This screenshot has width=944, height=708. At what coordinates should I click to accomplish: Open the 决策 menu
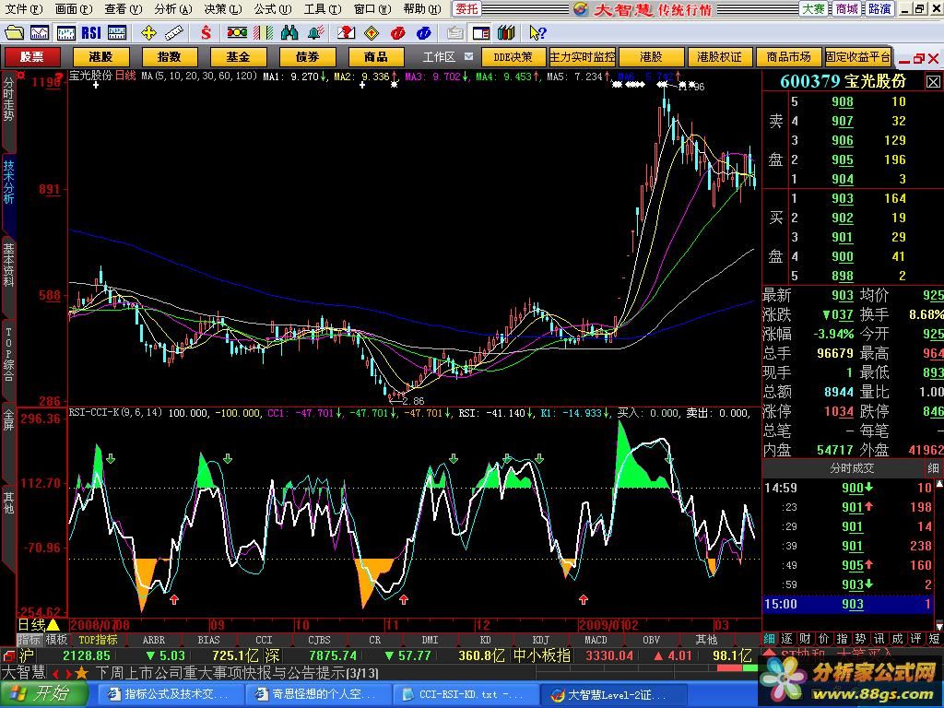[223, 9]
